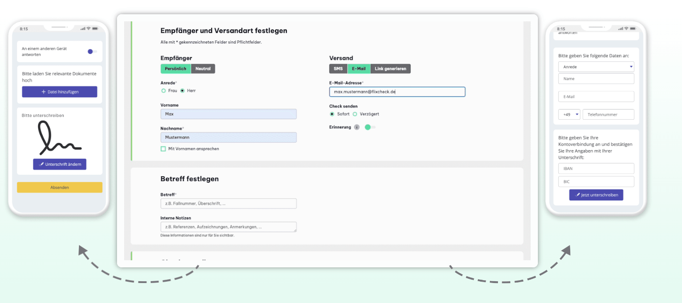The width and height of the screenshot is (682, 303).
Task: Click the yellow Absenden button
Action: 59,188
